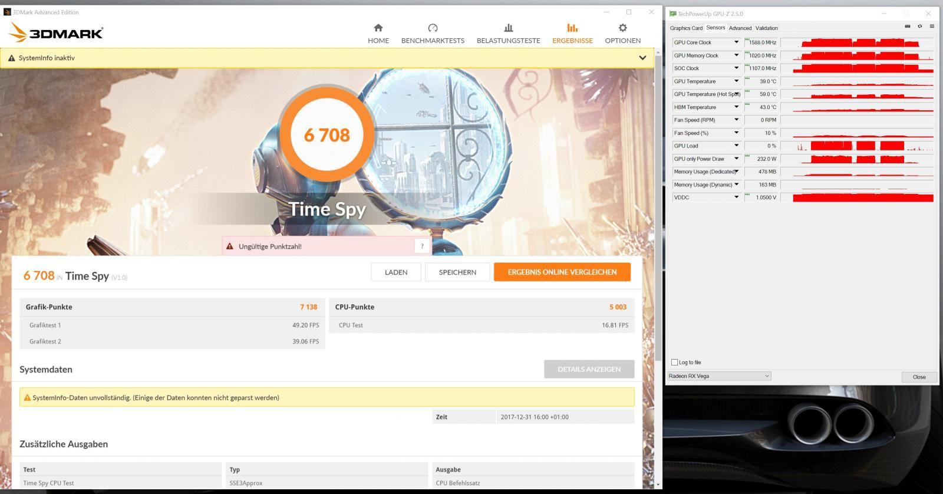Click the Grafik-Punkte score 7 138
943x494 pixels.
[x=308, y=307]
